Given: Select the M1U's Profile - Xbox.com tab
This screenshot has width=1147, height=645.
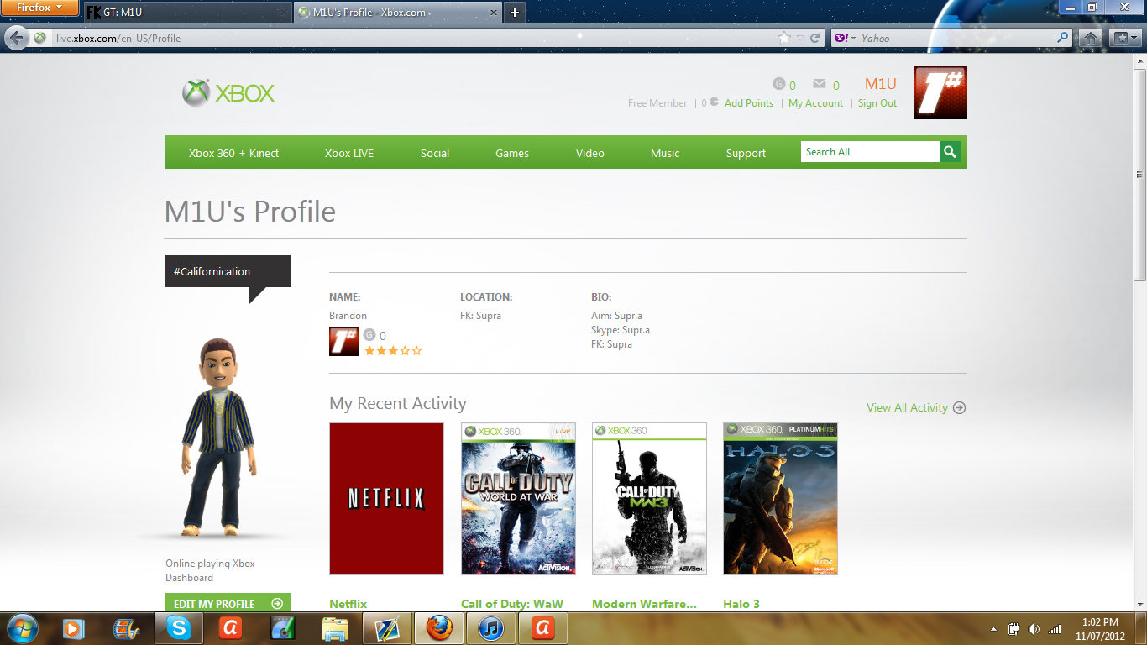Looking at the screenshot, I should coord(396,13).
